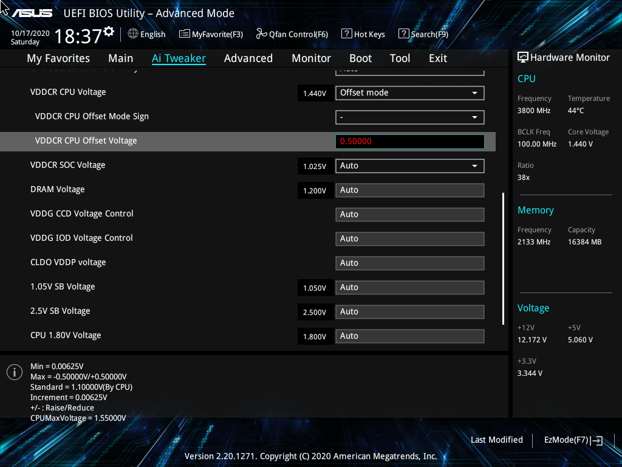Click the Hardware Monitor screen icon
Viewport: 622px width, 467px height.
point(523,58)
